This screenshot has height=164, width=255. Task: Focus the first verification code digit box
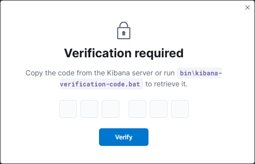click(x=68, y=109)
